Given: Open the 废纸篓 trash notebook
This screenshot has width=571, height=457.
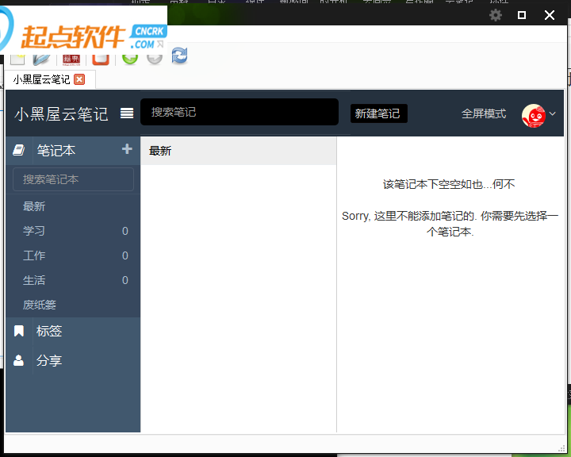Looking at the screenshot, I should (73, 305).
